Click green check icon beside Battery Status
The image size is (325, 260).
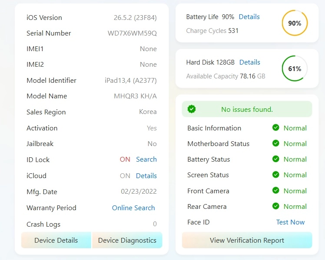pyautogui.click(x=275, y=159)
